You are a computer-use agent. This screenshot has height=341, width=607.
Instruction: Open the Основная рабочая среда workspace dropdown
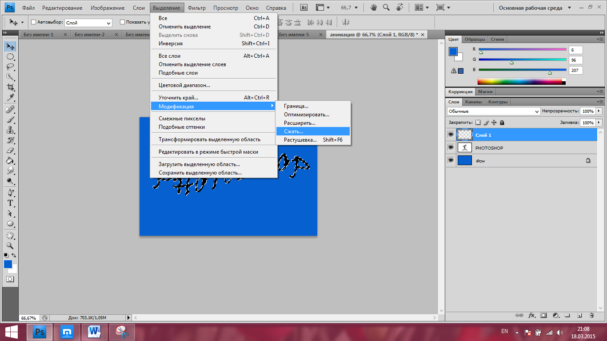pos(534,8)
